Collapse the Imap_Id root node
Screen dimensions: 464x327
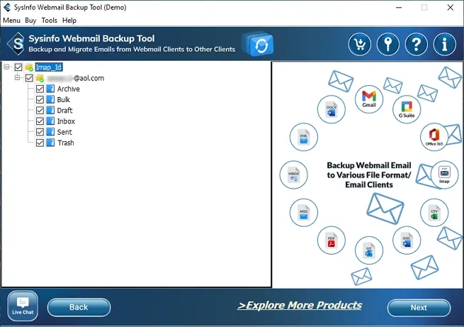(6, 67)
